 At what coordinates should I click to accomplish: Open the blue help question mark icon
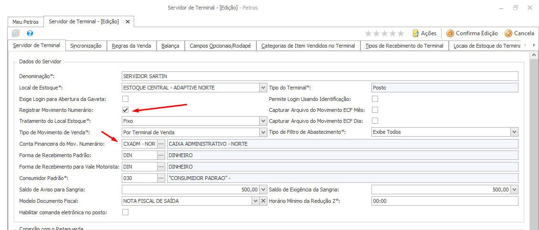30,34
